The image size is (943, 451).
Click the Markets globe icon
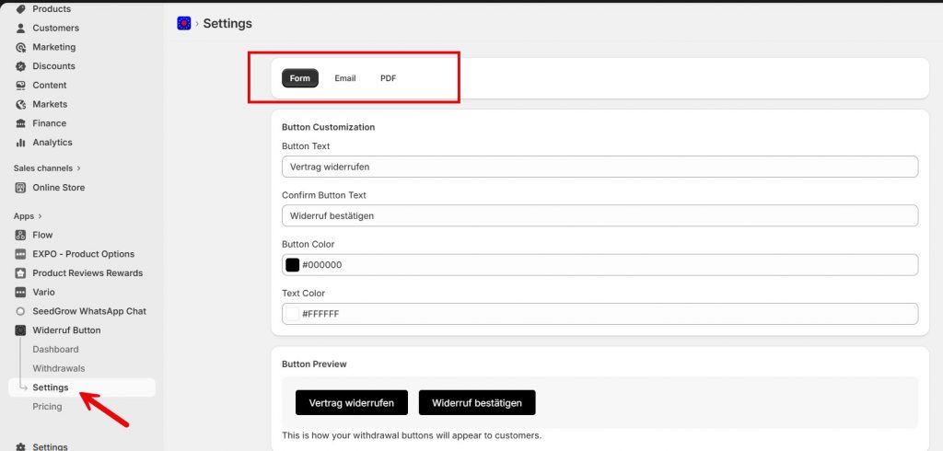point(21,104)
